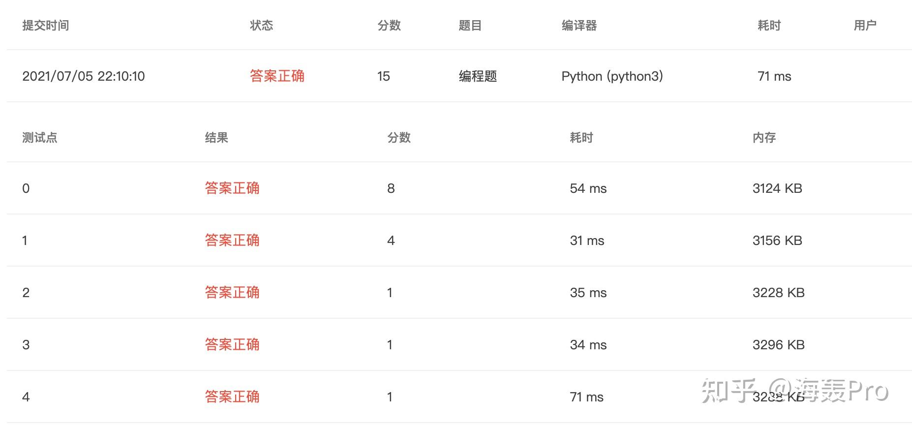Click 答案正确 result for test point 0
This screenshot has width=912, height=427.
click(x=232, y=188)
